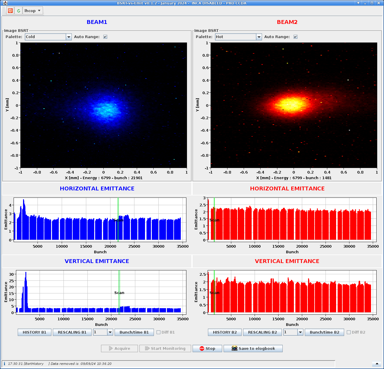Image resolution: width=384 pixels, height=369 pixels.
Task: Click the Java app icon in title bar
Action: pos(5,3)
